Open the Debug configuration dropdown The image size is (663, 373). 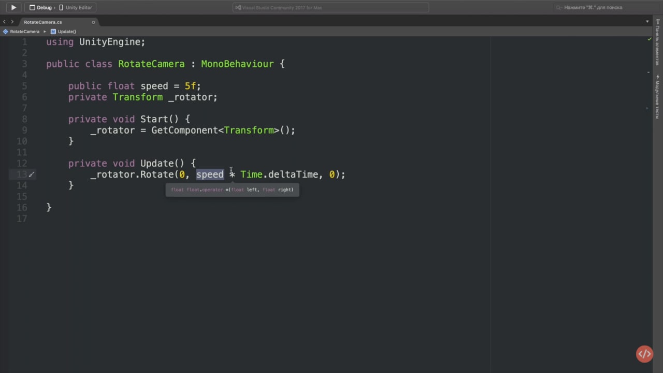point(40,8)
